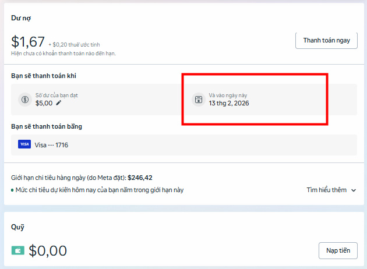Click the Visa card logo
Image resolution: width=367 pixels, height=269 pixels.
[x=24, y=144]
